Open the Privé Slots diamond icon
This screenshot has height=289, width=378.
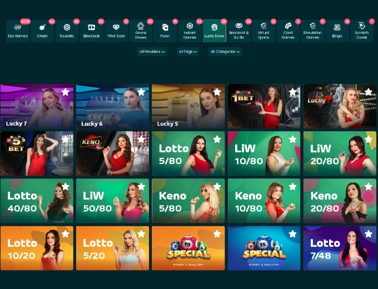pos(116,27)
